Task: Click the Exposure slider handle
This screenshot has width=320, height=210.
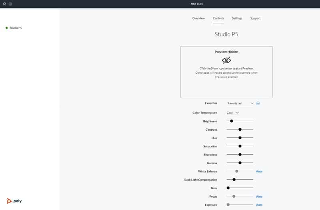Action: [x=228, y=204]
